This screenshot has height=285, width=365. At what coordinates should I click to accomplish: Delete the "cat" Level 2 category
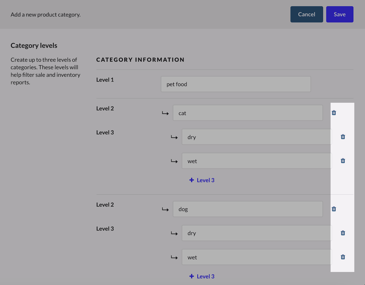click(x=334, y=113)
